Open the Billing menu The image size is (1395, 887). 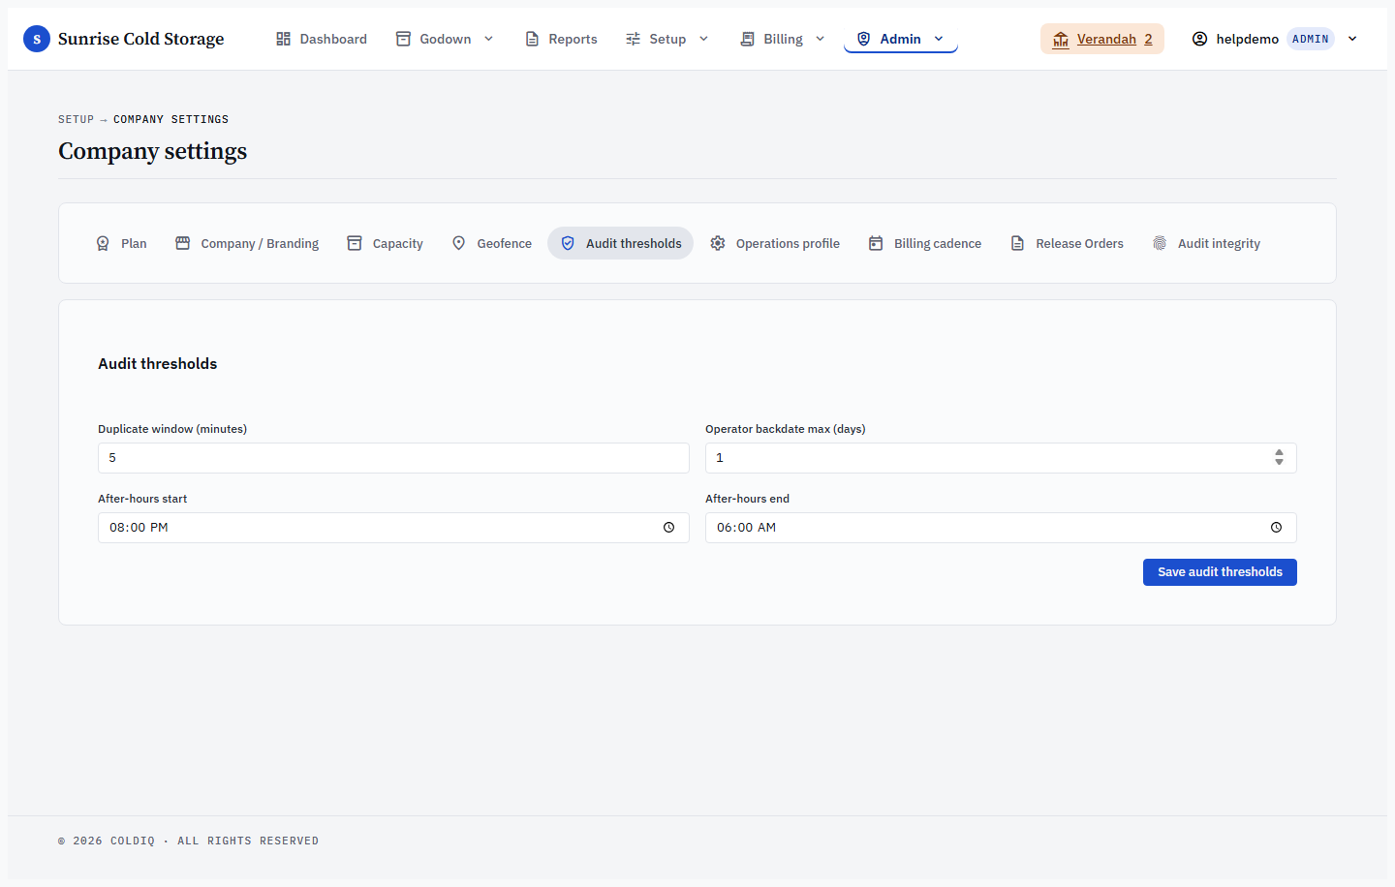(783, 39)
